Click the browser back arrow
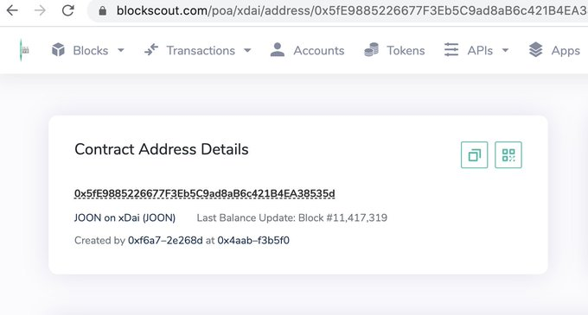 (x=12, y=10)
